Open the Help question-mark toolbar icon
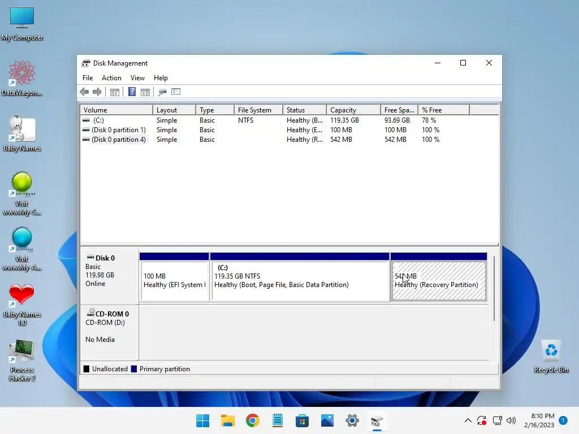The width and height of the screenshot is (579, 434). pos(132,92)
